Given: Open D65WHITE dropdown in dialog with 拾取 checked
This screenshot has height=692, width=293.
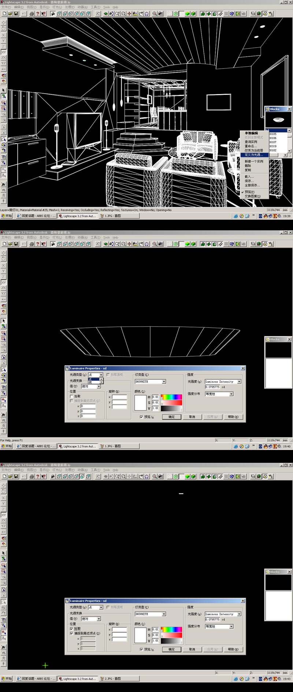Looking at the screenshot, I should (150, 614).
